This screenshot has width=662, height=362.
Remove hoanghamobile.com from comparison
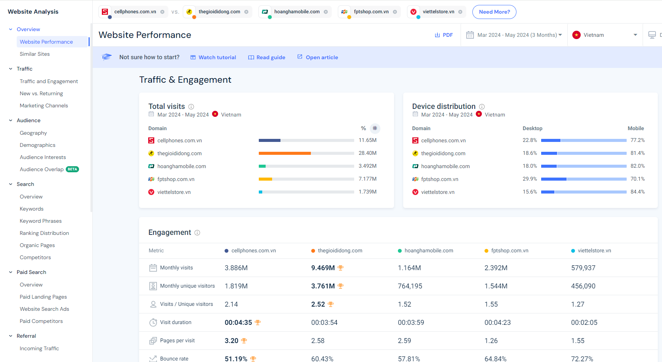click(x=326, y=12)
